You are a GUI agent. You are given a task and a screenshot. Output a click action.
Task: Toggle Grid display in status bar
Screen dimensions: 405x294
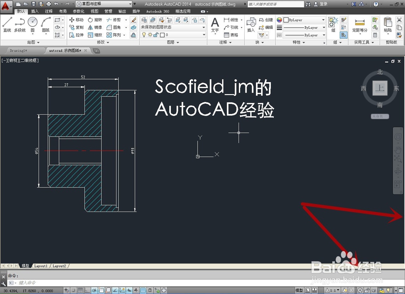click(x=80, y=290)
